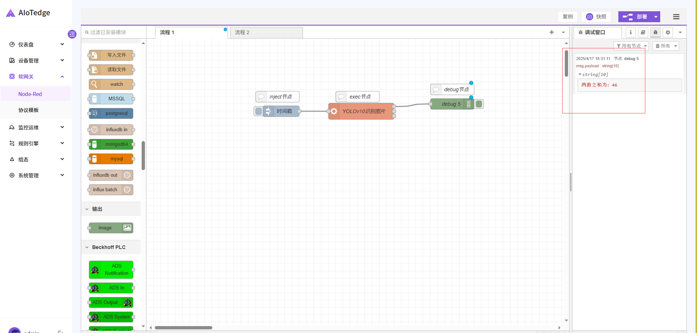
Task: Open the 部署 deploy options dropdown arrow
Action: [655, 17]
